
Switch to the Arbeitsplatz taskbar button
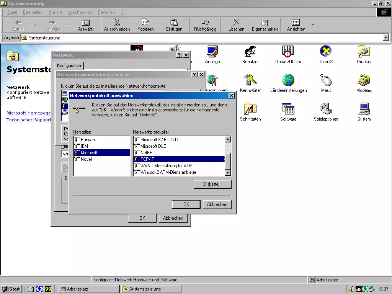(89, 289)
